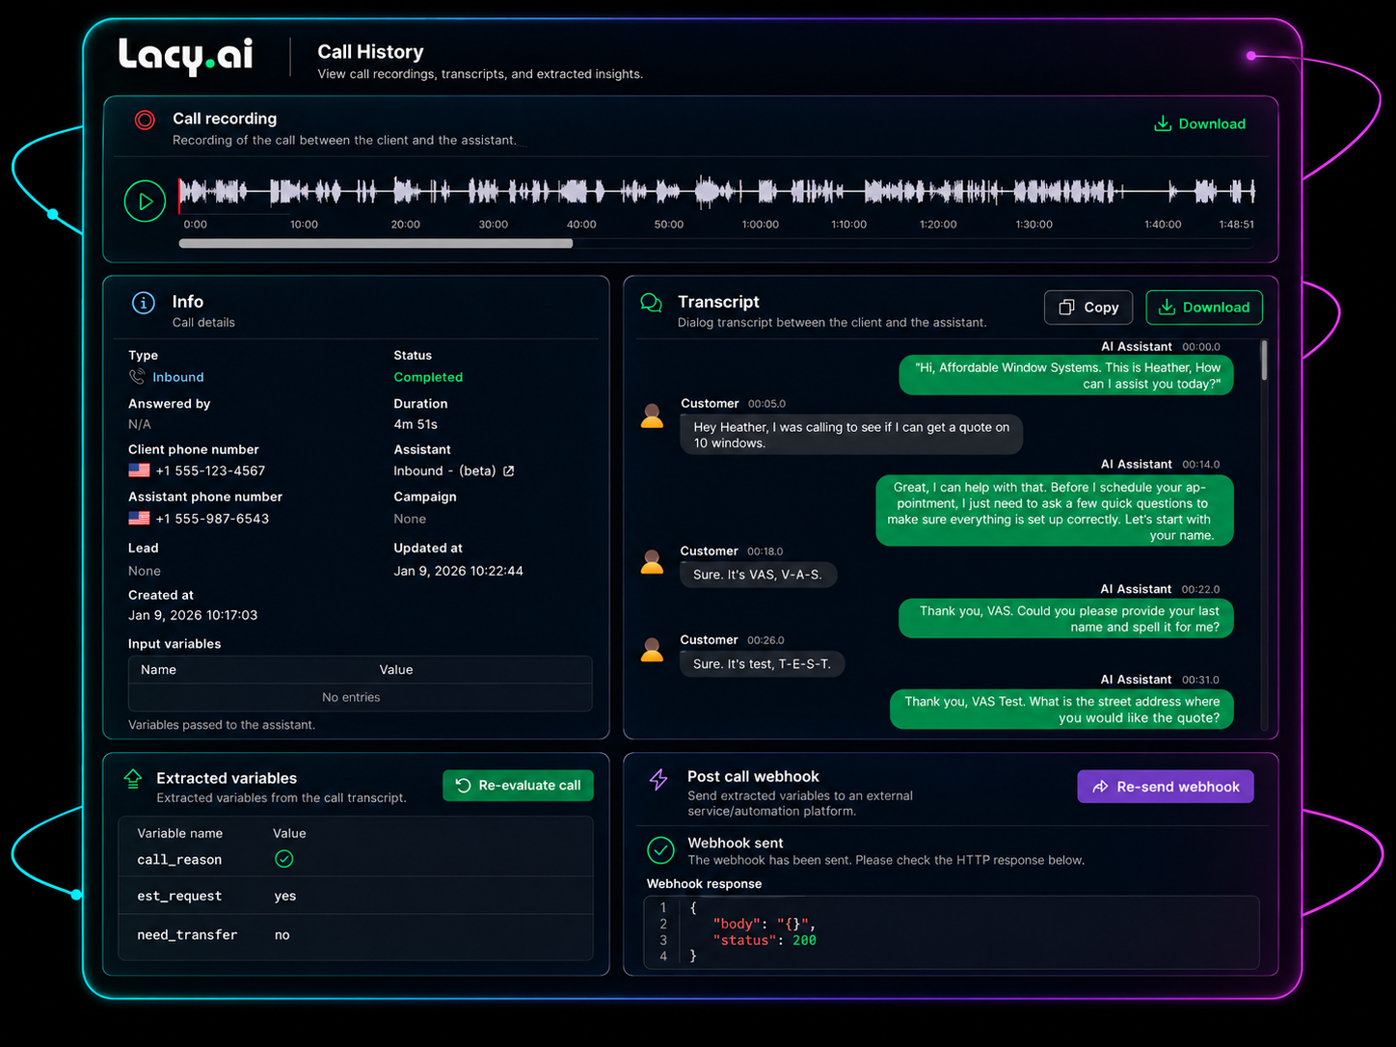Click the call_reason variable name
The width and height of the screenshot is (1396, 1047).
coord(179,860)
